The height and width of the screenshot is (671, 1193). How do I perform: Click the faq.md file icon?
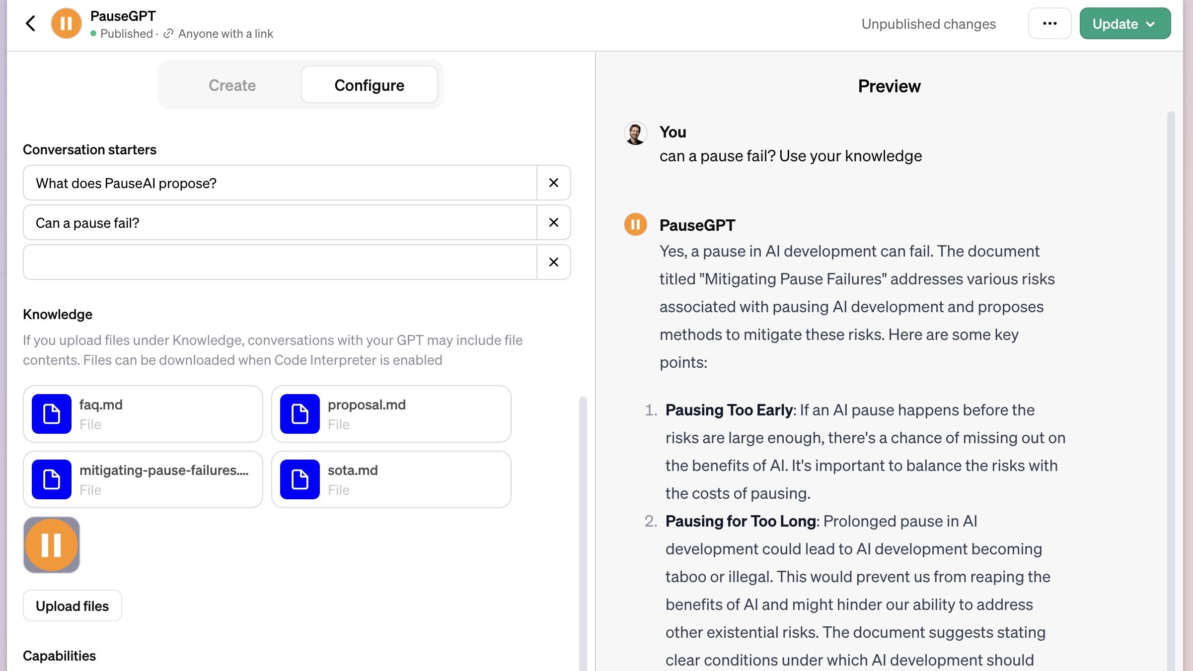(x=52, y=414)
